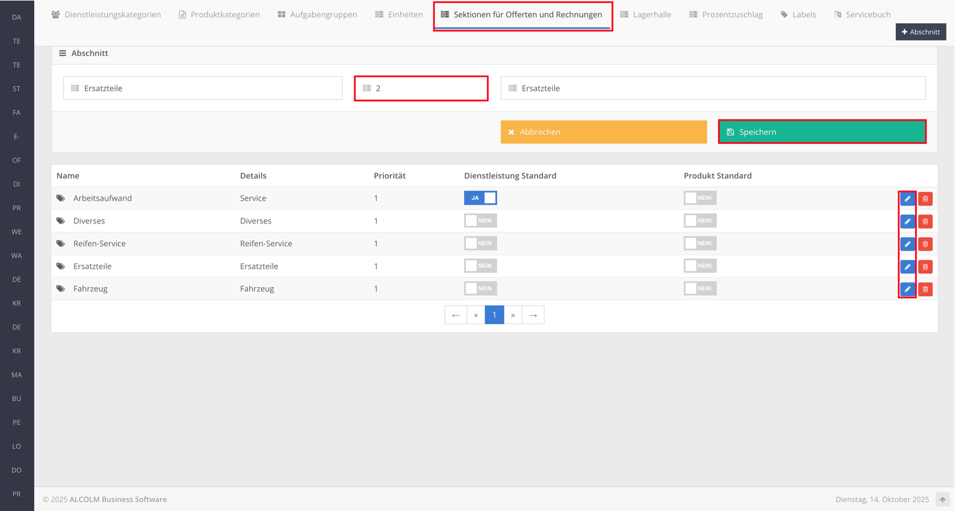This screenshot has height=511, width=955.
Task: Delete the Ersatzteile row using trash icon
Action: coord(925,267)
